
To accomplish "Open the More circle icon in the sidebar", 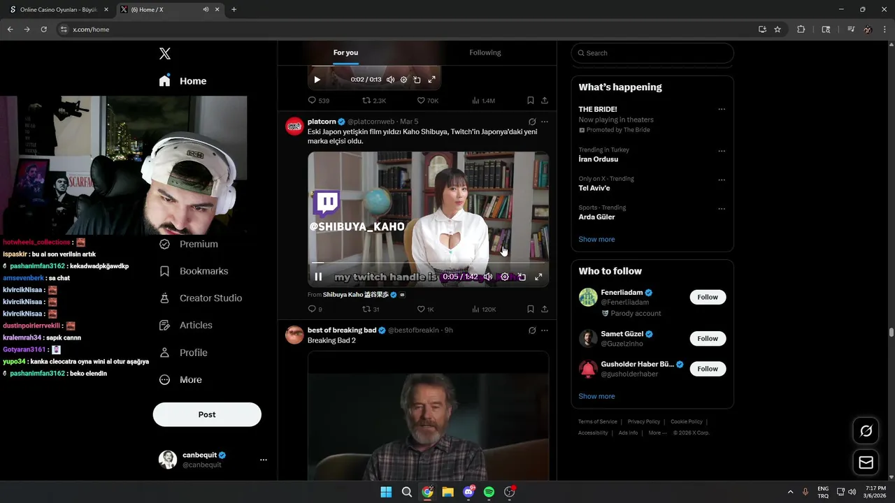I will pos(165,380).
